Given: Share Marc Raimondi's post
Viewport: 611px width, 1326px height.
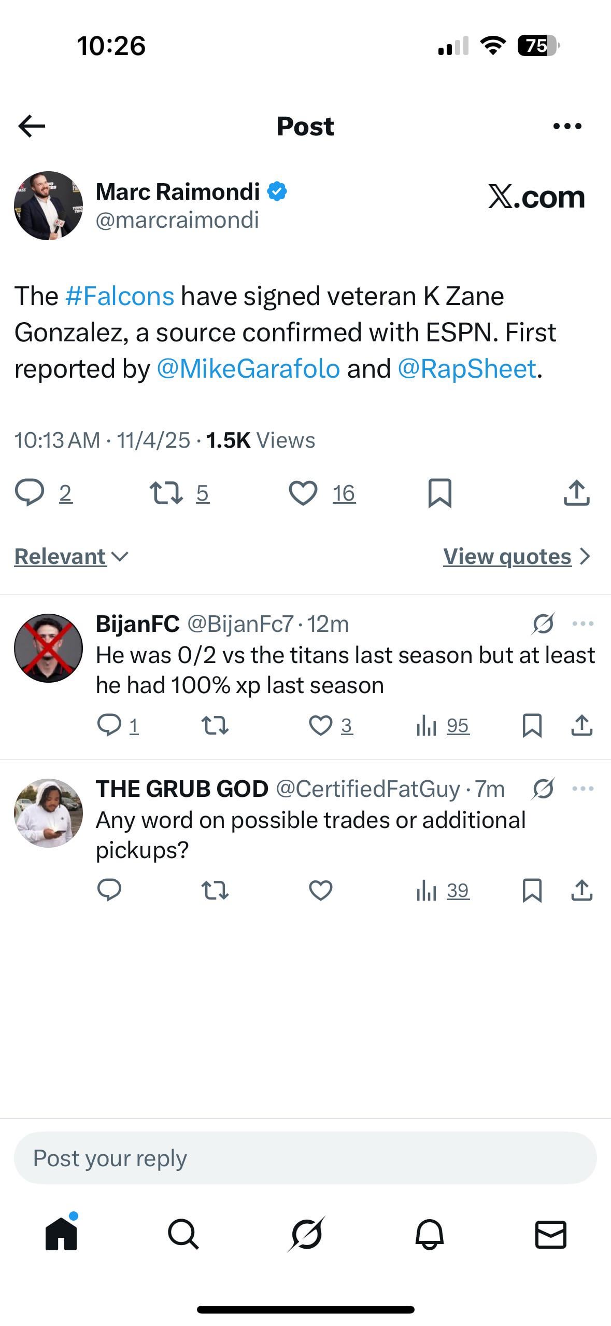Looking at the screenshot, I should point(576,493).
